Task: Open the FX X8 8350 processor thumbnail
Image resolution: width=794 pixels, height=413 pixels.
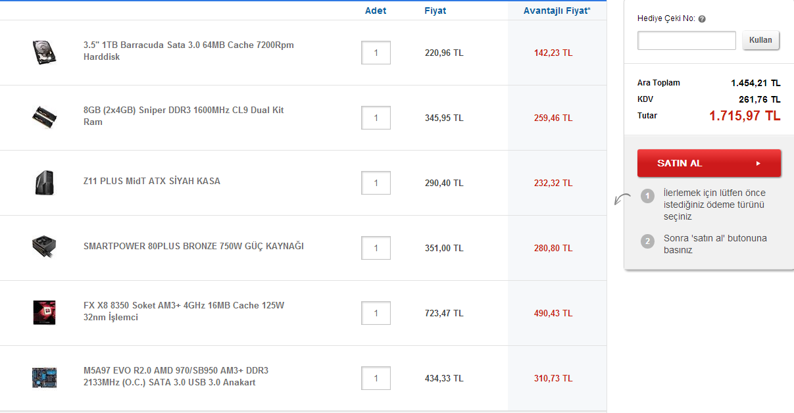Action: (45, 312)
